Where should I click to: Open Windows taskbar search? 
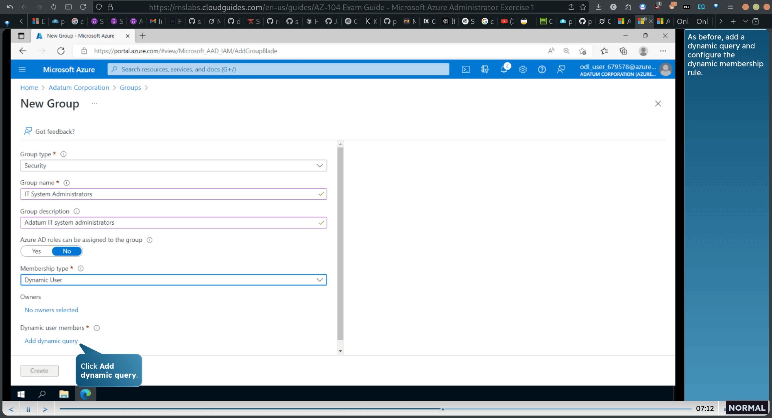(42, 394)
